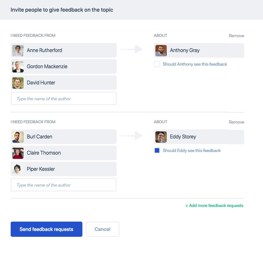Click Claire Thomson's avatar photo
Image resolution: width=263 pixels, height=263 pixels.
coord(18,153)
